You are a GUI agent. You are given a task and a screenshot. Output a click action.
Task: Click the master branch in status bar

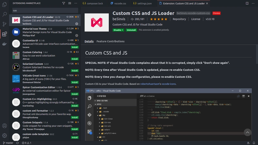pyautogui.click(x=8, y=143)
